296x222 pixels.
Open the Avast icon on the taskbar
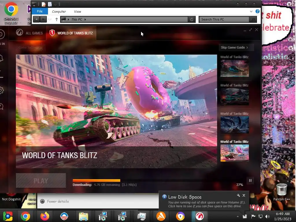pos(161,216)
